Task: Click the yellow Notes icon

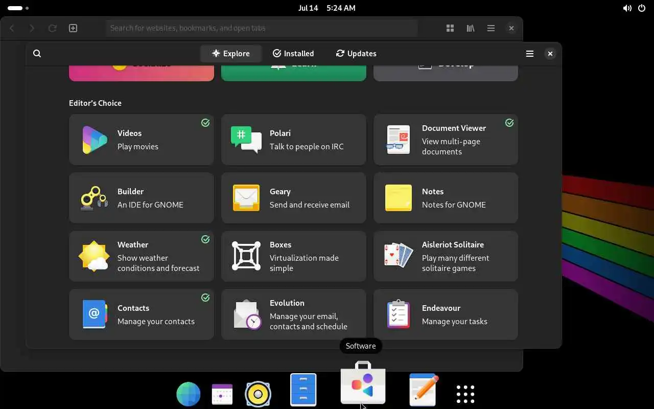Action: coord(399,198)
